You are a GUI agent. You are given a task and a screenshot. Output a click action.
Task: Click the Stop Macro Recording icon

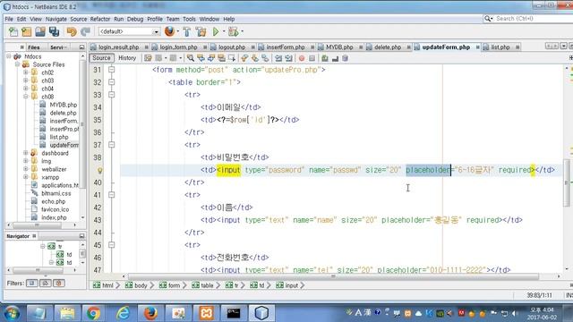(x=312, y=58)
